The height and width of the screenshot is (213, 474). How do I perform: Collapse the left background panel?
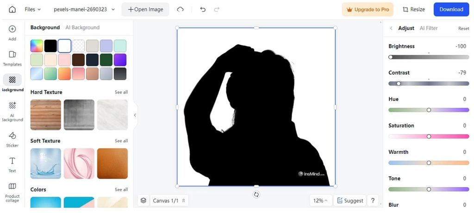pyautogui.click(x=135, y=115)
